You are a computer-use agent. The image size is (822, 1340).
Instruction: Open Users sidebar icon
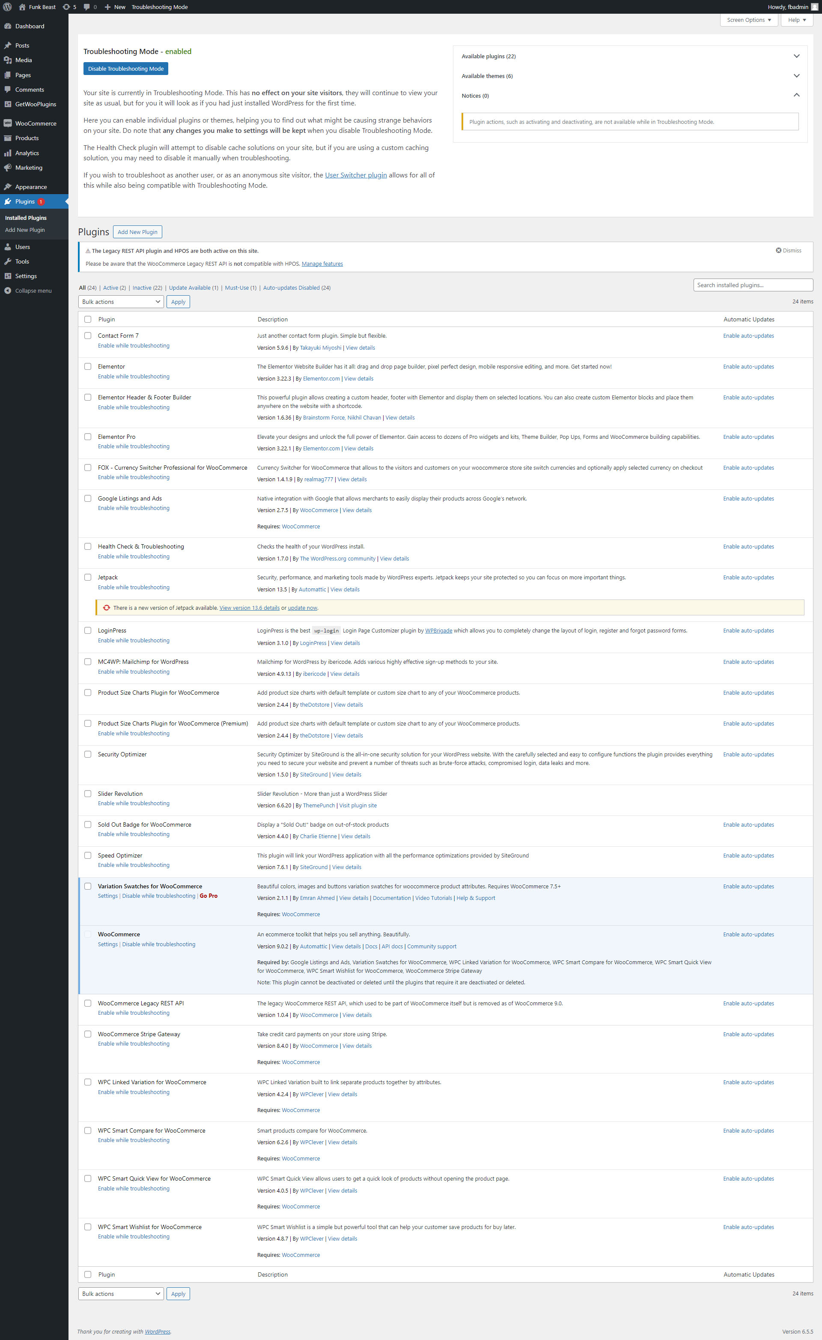point(8,247)
